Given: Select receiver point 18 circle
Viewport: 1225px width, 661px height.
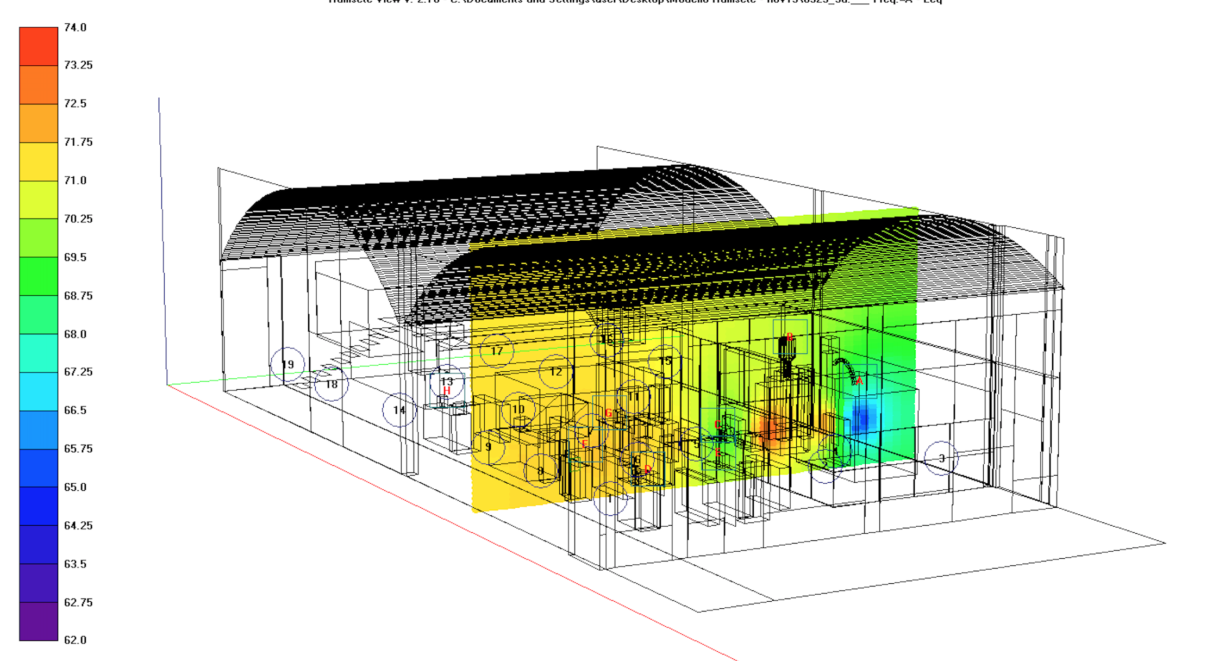Looking at the screenshot, I should (x=332, y=384).
